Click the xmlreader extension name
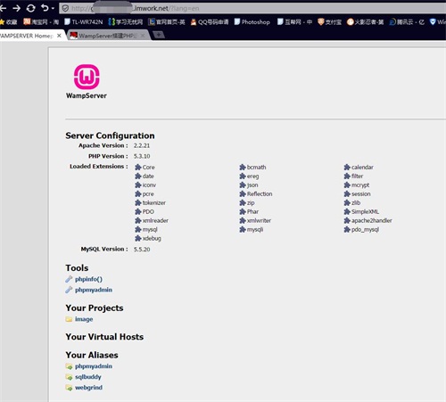Viewport: 446px width, 402px height. point(155,220)
